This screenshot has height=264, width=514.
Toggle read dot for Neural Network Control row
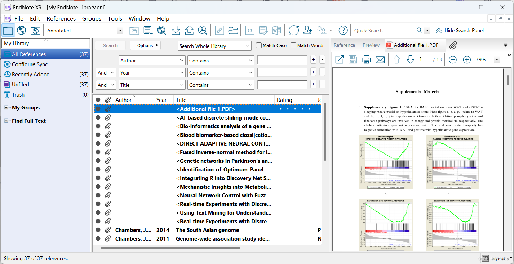point(98,195)
